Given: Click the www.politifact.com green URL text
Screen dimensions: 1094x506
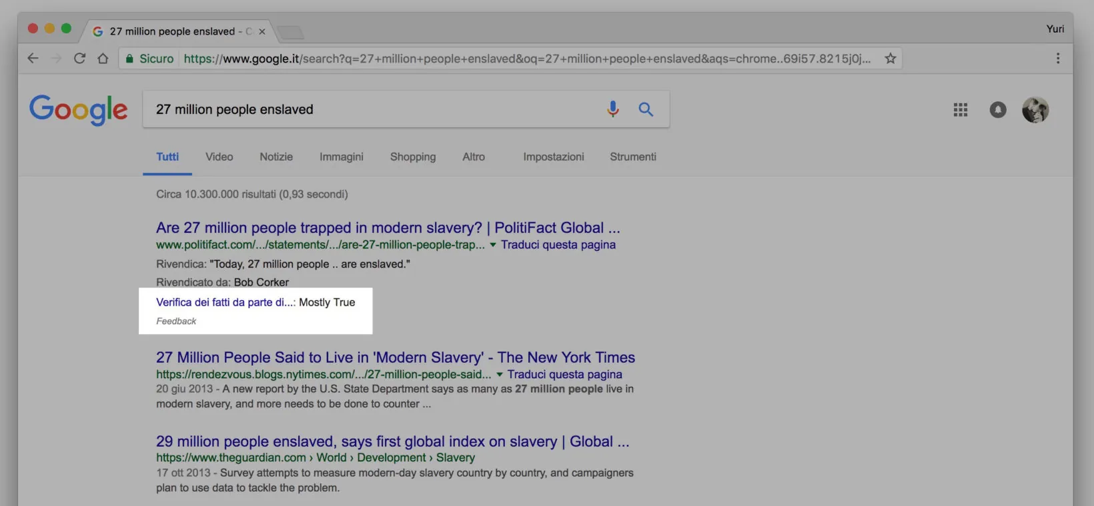Looking at the screenshot, I should 321,245.
